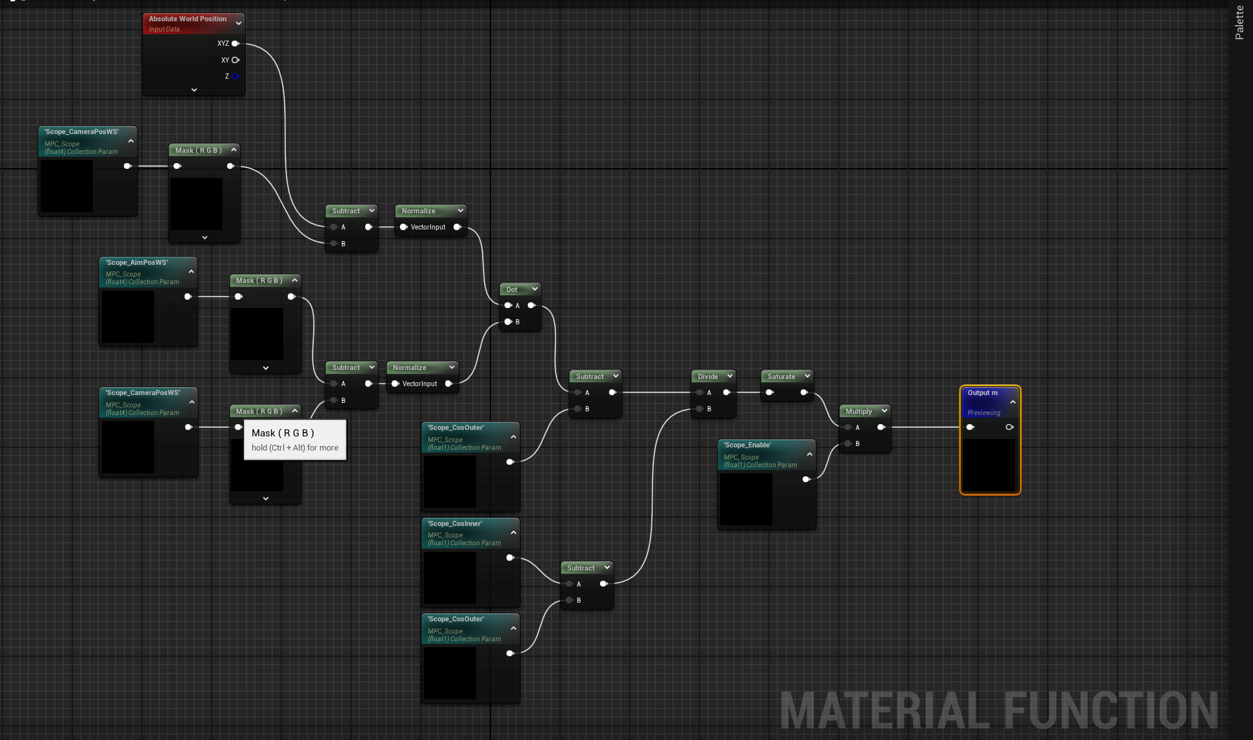Click output pin of Scope_CosInner parameter
Image resolution: width=1253 pixels, height=740 pixels.
(x=510, y=558)
